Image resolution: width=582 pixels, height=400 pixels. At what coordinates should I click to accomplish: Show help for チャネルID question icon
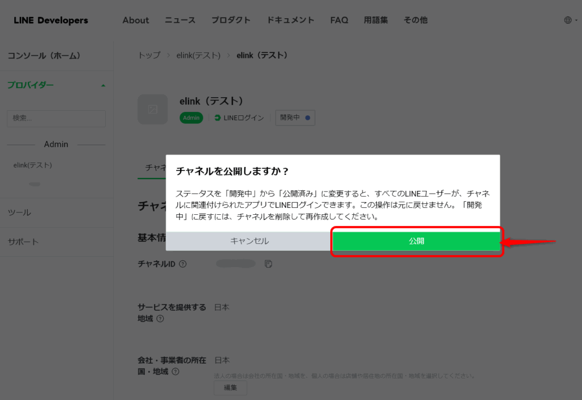click(x=182, y=264)
